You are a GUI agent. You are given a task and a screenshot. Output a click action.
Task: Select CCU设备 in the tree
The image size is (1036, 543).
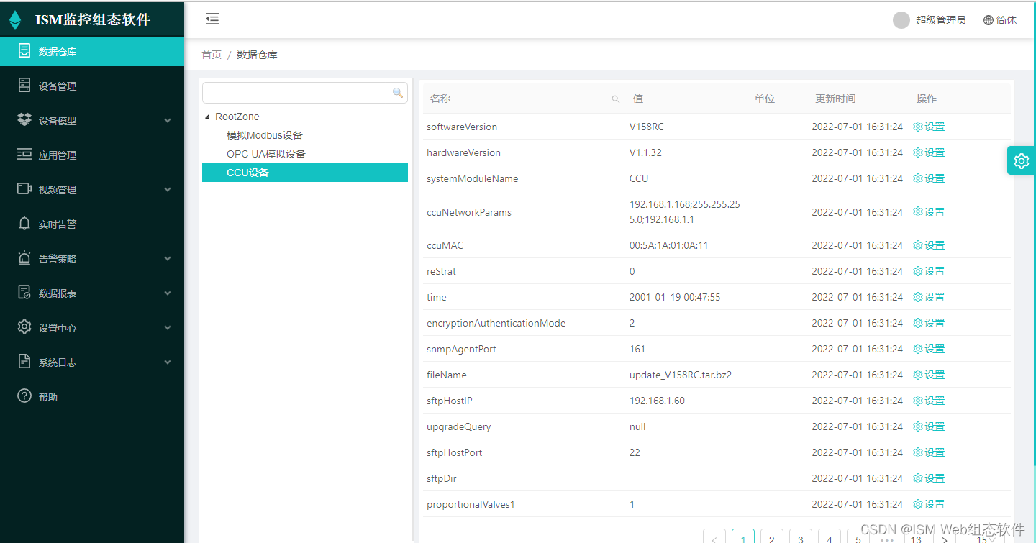point(305,173)
